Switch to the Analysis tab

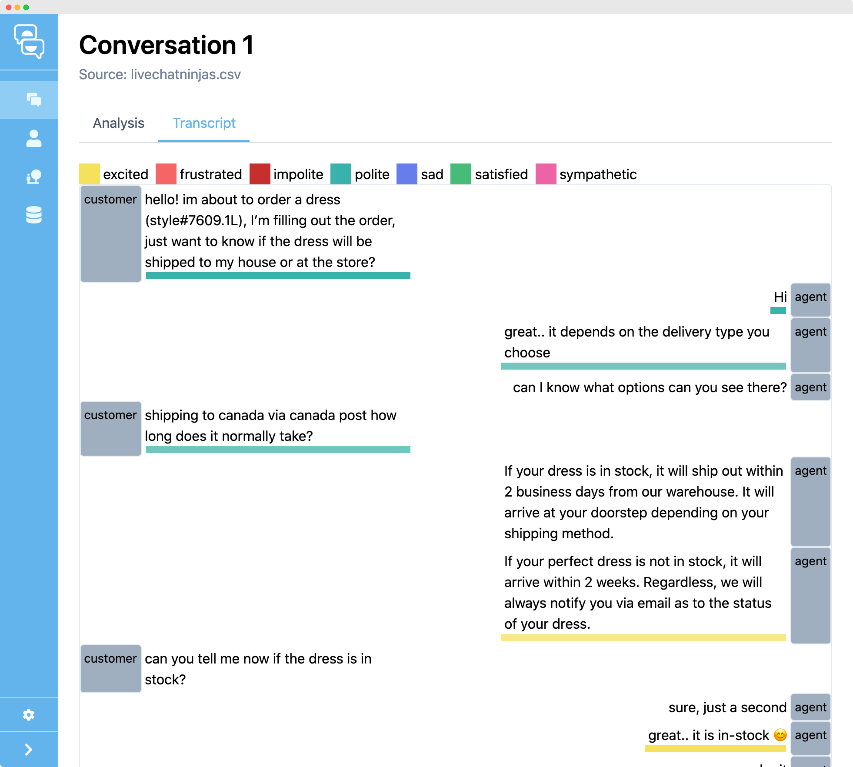pyautogui.click(x=118, y=123)
